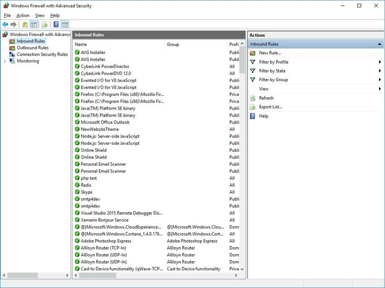Click the Forward arrow toolbar icon
This screenshot has height=288, width=385.
(14, 24)
